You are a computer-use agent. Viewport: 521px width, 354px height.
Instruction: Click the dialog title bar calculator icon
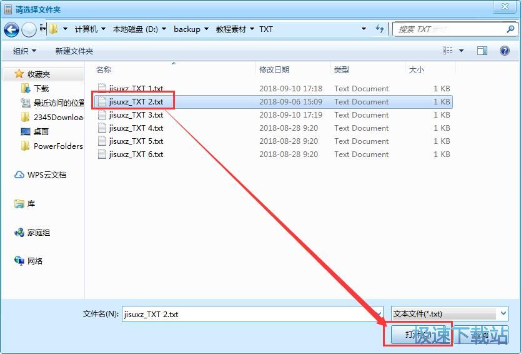pos(8,9)
